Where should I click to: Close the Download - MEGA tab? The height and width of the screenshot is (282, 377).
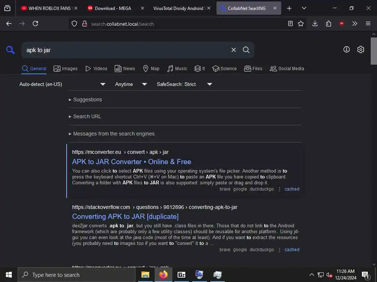click(x=142, y=8)
